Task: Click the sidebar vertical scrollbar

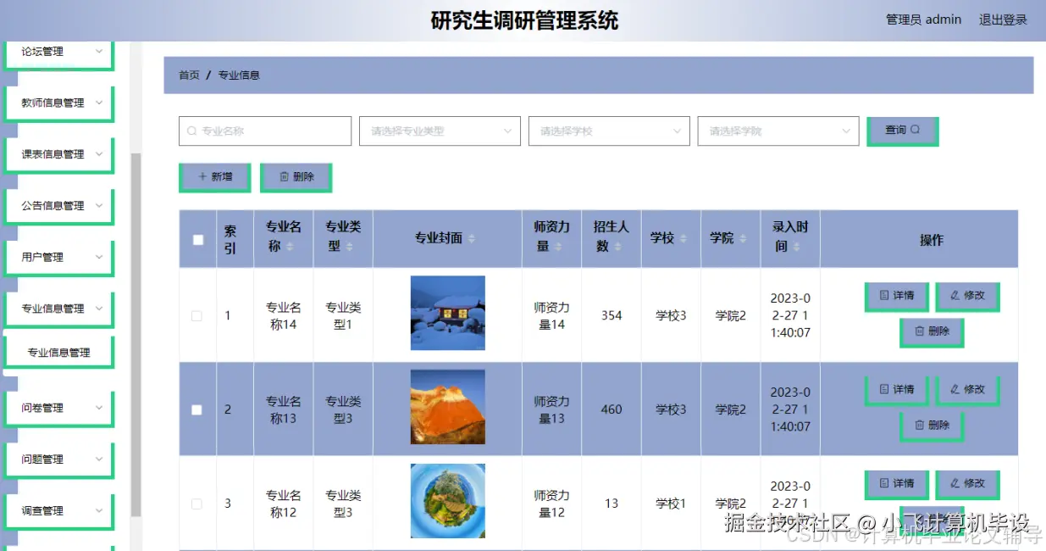Action: tap(136, 335)
